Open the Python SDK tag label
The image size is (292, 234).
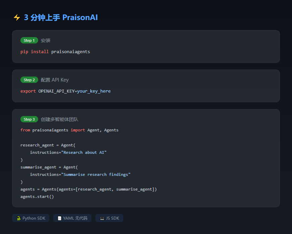34,218
